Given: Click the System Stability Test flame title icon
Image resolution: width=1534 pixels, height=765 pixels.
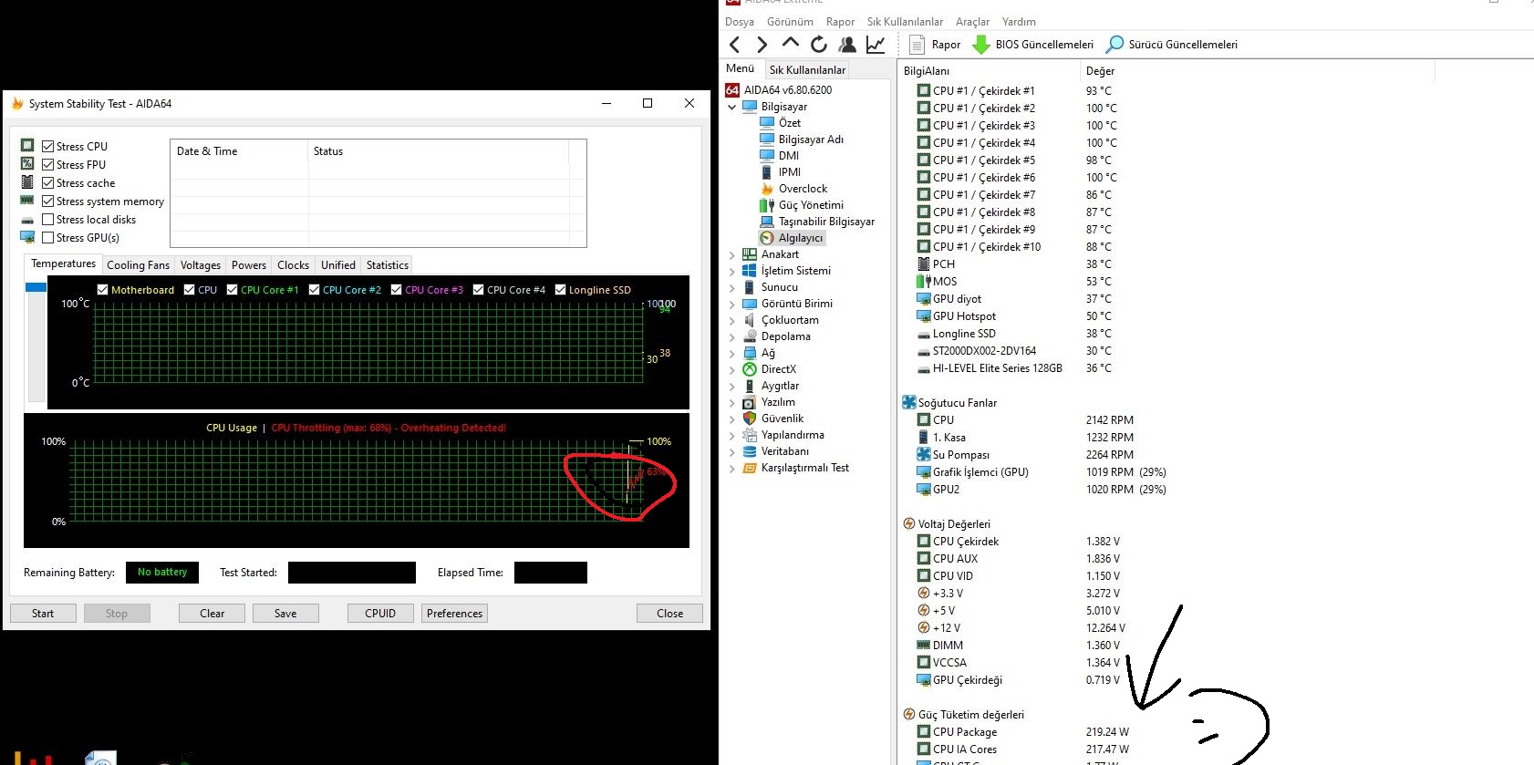Looking at the screenshot, I should click(17, 104).
